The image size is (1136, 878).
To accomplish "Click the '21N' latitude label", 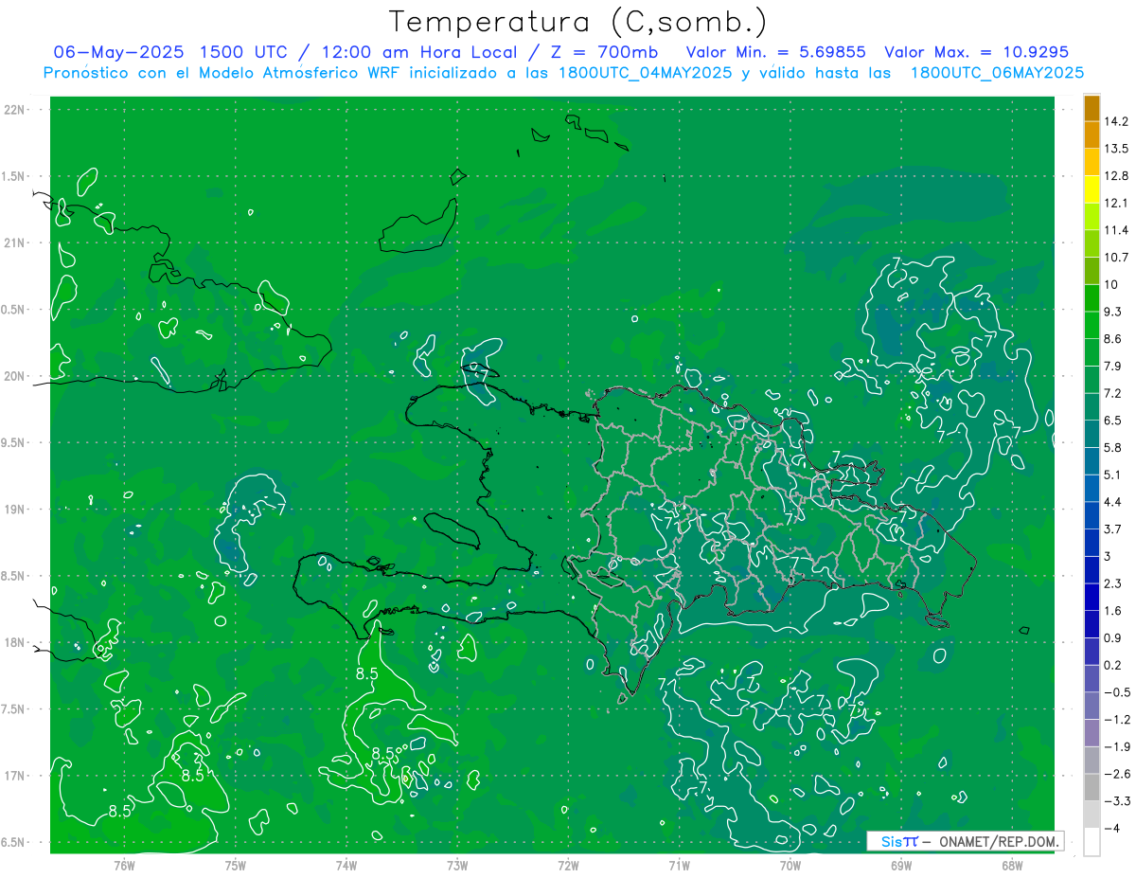I will tap(14, 242).
